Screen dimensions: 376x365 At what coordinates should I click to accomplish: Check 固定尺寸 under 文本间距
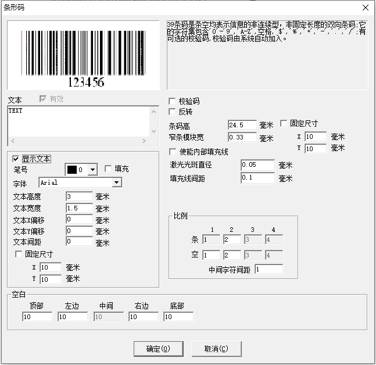(19, 254)
